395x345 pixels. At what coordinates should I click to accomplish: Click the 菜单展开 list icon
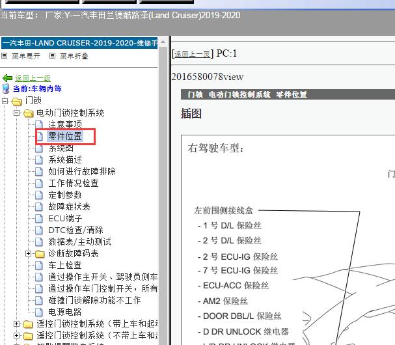pos(5,56)
